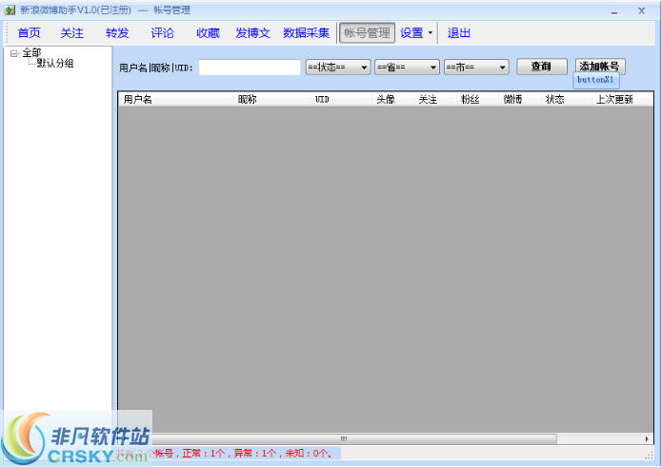Open the 首页 home page

[30, 33]
